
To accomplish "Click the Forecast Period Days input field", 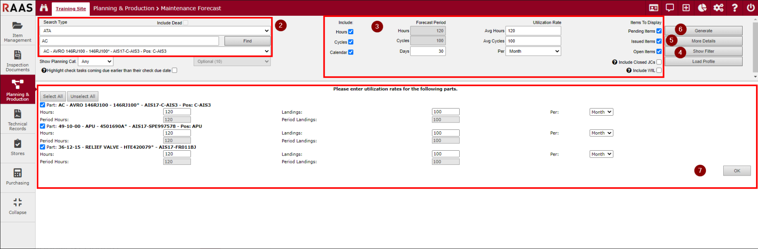I will tap(428, 51).
